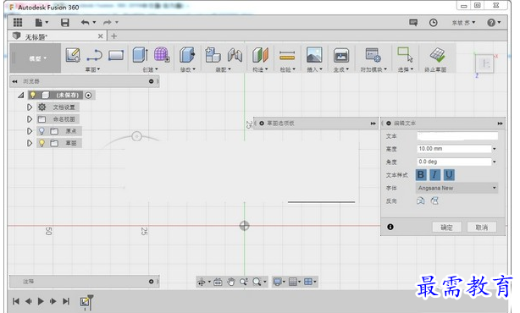Open the Help question mark menu
520x313 pixels.
(494, 23)
